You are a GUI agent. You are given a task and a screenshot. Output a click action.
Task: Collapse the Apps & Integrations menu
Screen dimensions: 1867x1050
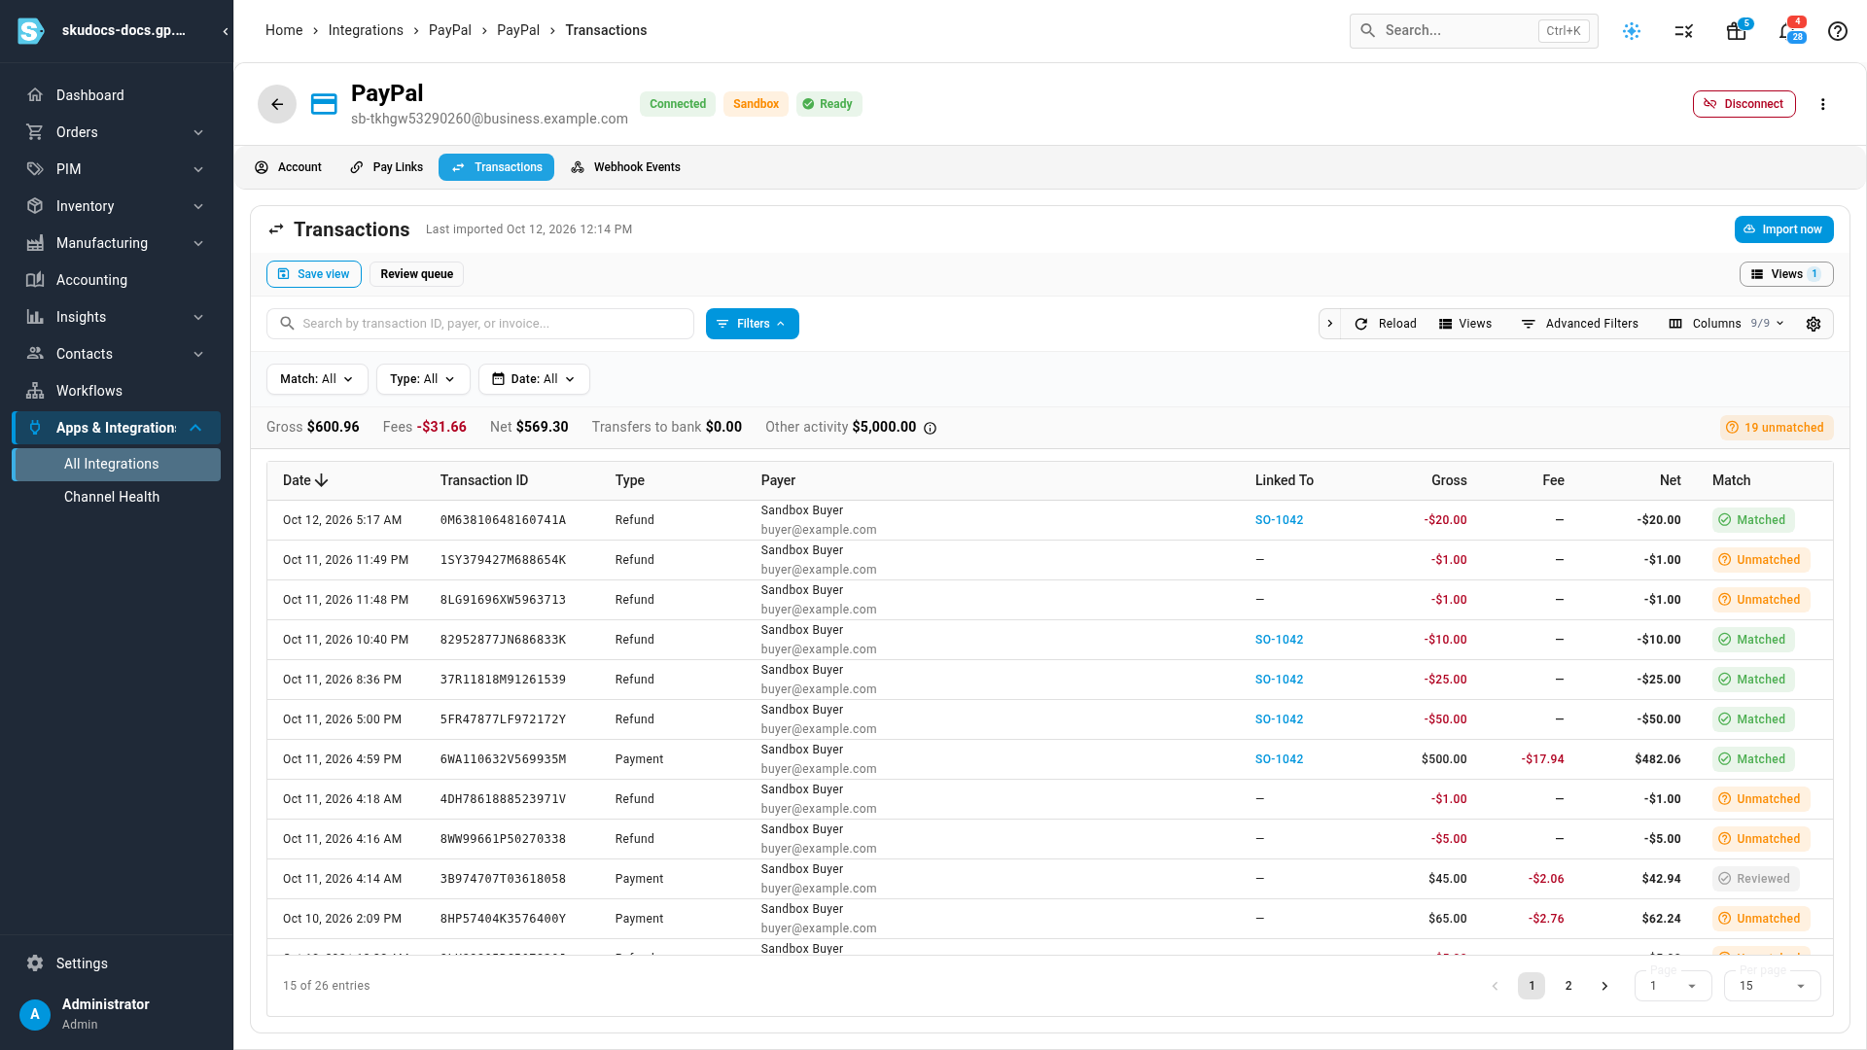(x=117, y=428)
